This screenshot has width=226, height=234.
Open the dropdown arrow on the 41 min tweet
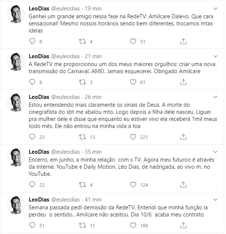(216, 199)
